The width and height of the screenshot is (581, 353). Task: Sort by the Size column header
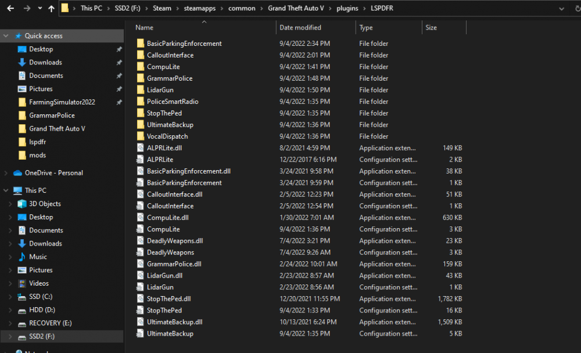click(431, 27)
